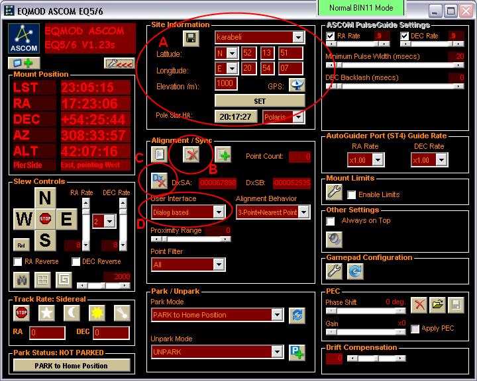The image size is (477, 381).
Task: Click the GPS satellite dish icon
Action: click(x=297, y=85)
